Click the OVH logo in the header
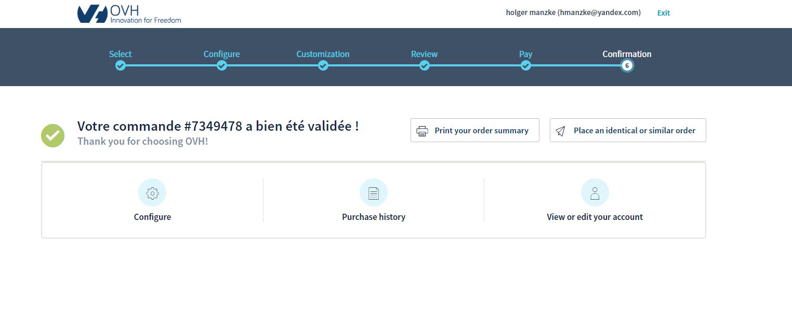 coord(129,14)
